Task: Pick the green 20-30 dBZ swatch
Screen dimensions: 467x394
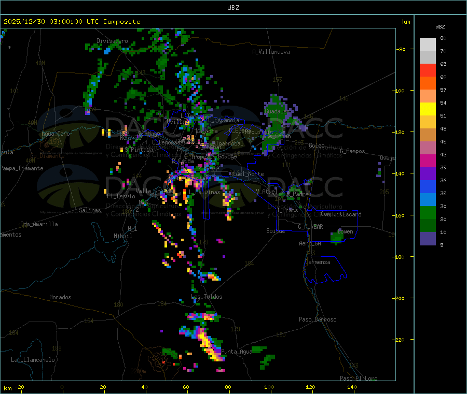Action: [x=428, y=212]
